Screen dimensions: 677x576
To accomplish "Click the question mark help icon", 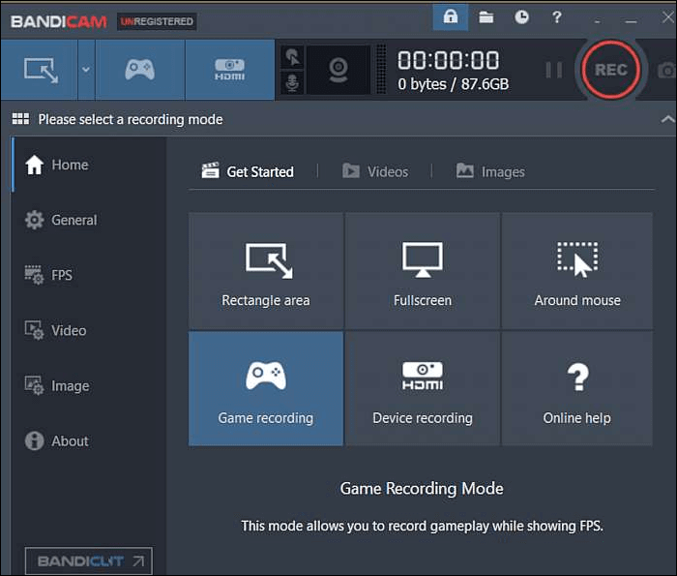I will coord(556,17).
